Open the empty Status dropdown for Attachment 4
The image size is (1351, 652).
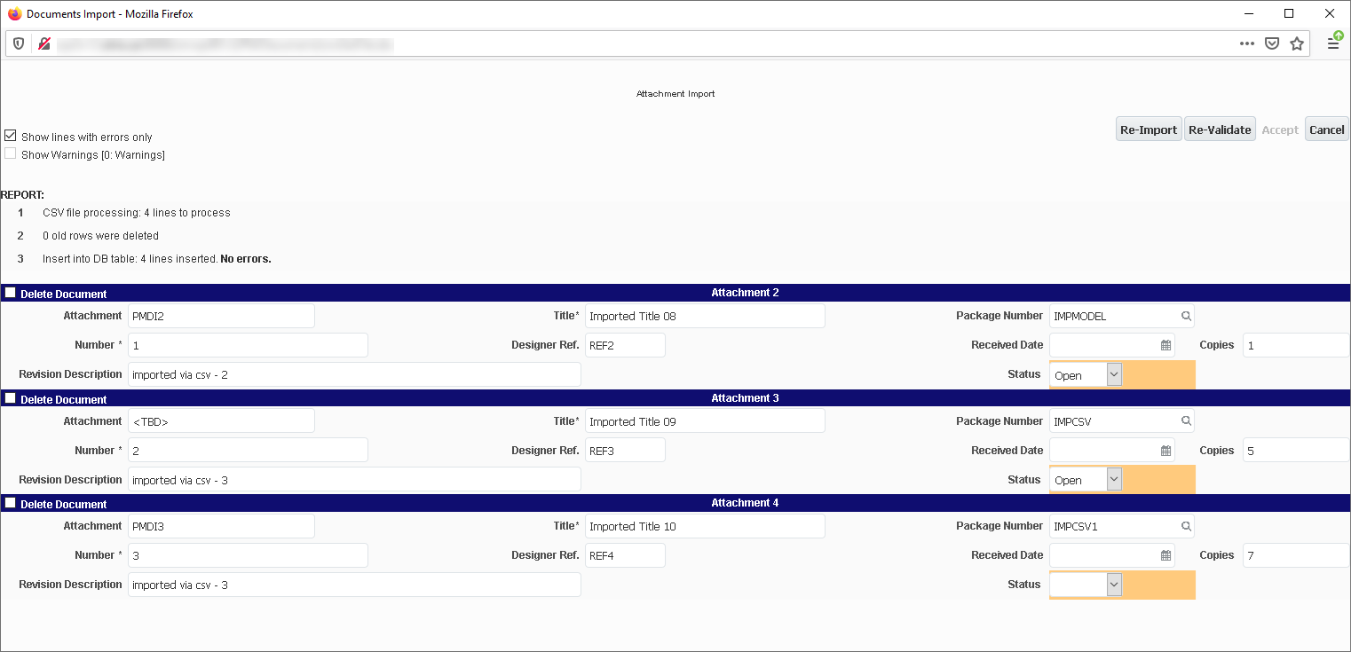click(x=1113, y=584)
